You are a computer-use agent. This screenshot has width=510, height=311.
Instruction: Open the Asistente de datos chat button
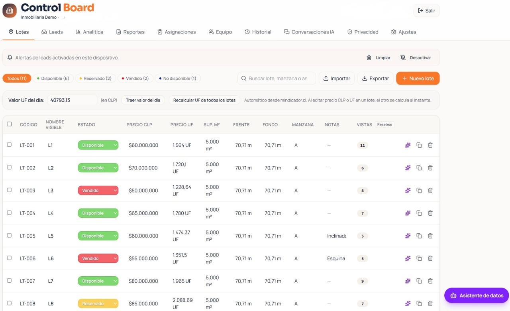click(477, 295)
